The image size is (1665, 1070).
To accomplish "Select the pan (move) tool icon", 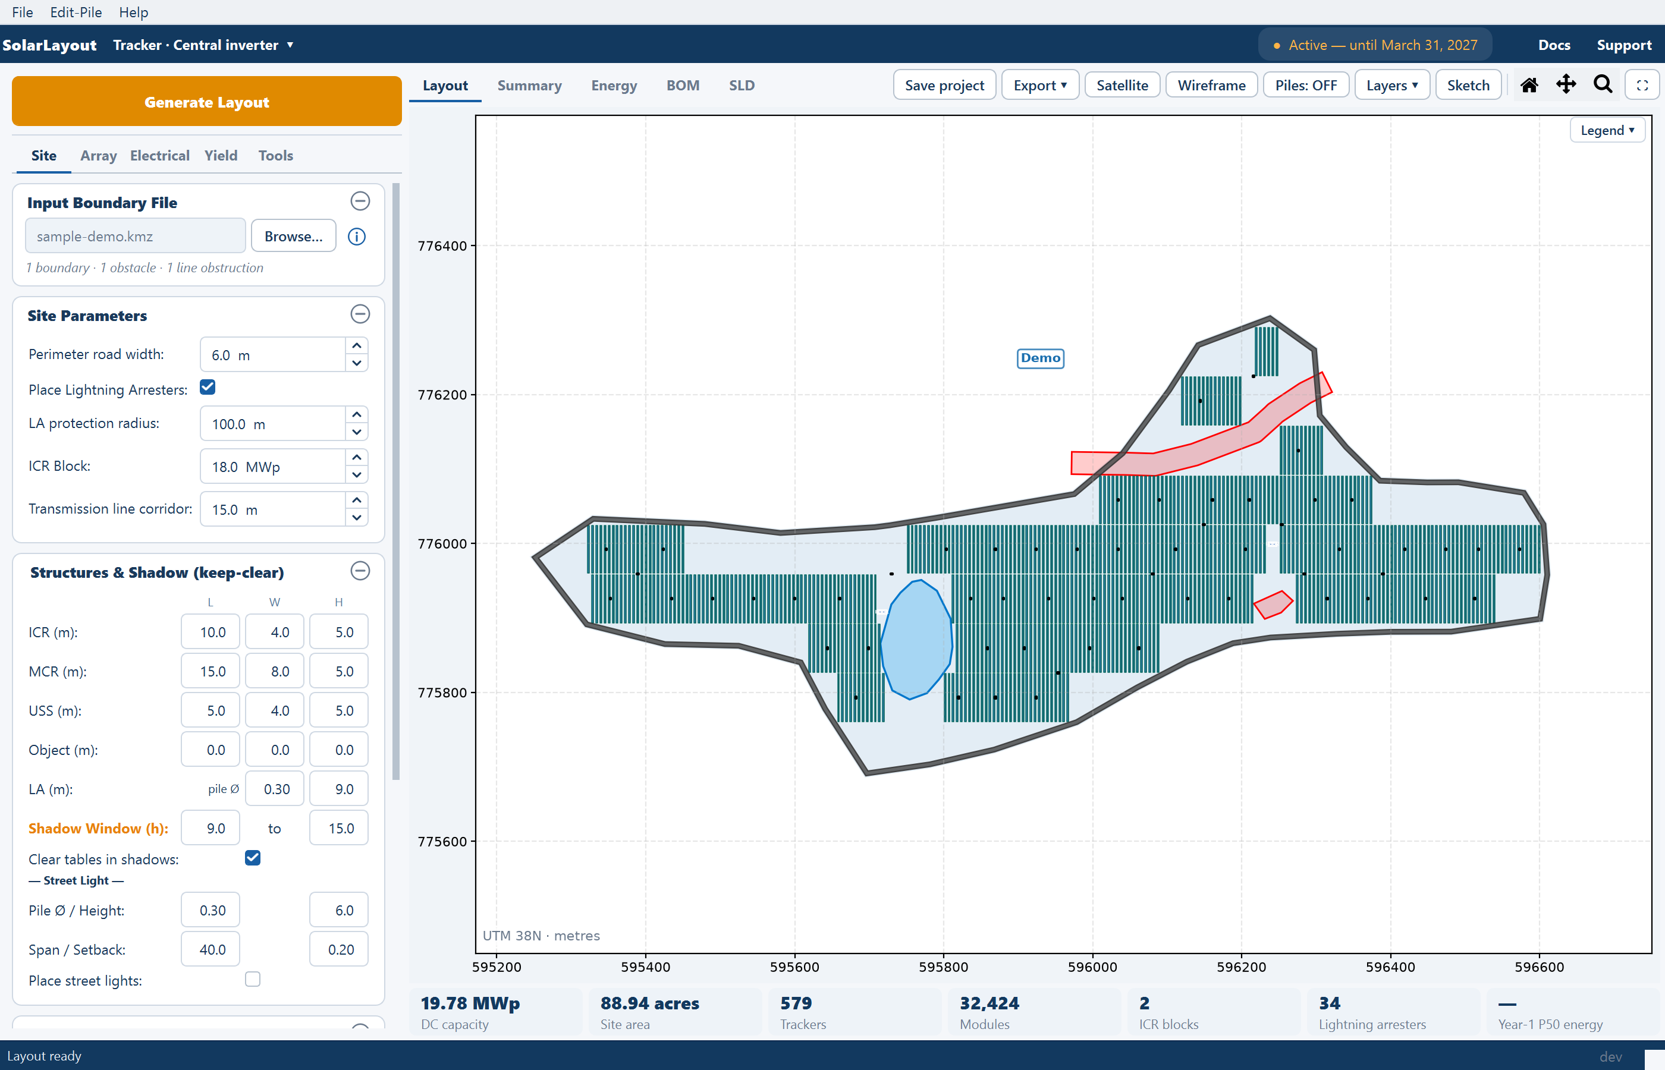I will [x=1566, y=85].
